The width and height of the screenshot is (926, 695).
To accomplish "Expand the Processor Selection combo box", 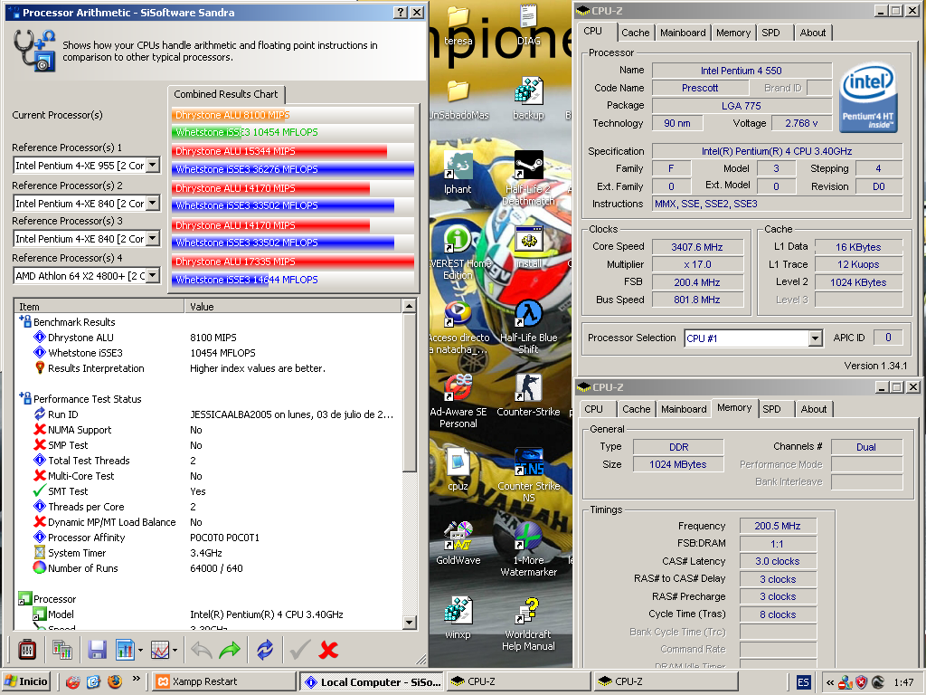I will pyautogui.click(x=815, y=338).
